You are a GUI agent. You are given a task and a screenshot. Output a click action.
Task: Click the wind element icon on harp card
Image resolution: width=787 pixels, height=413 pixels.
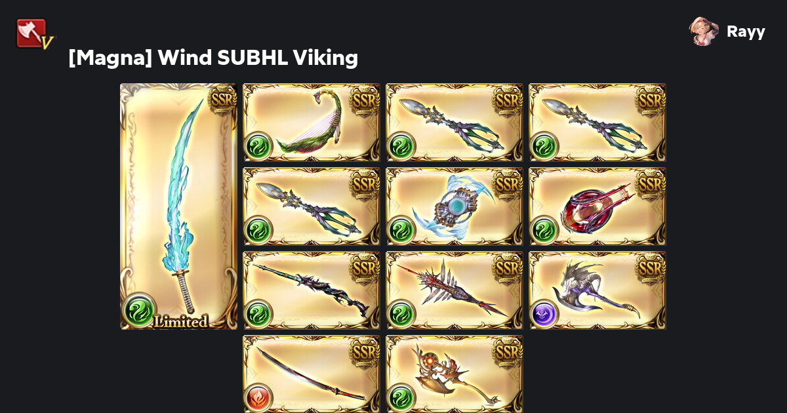pyautogui.click(x=258, y=146)
